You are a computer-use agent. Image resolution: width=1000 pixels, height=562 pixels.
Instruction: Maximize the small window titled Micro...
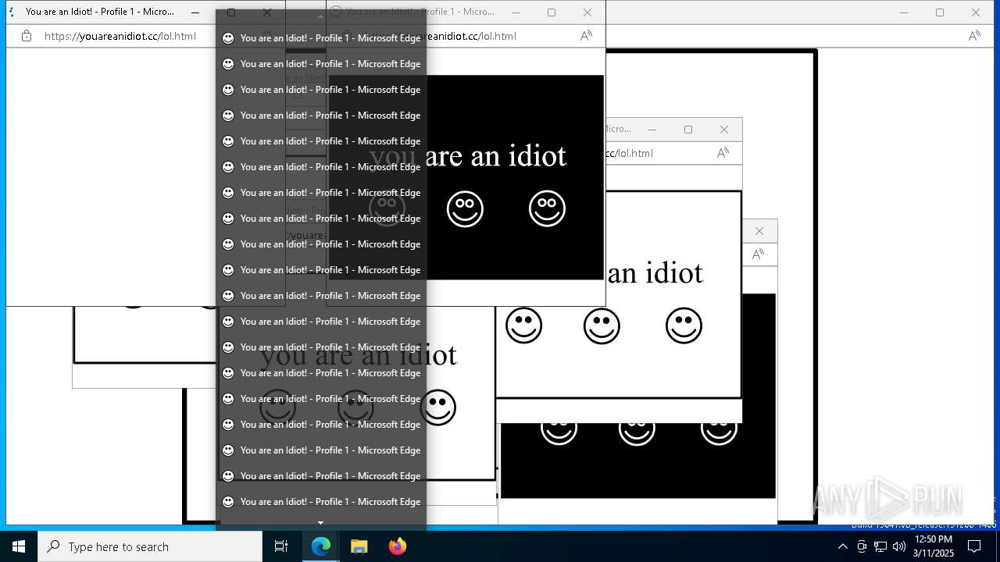(x=688, y=130)
